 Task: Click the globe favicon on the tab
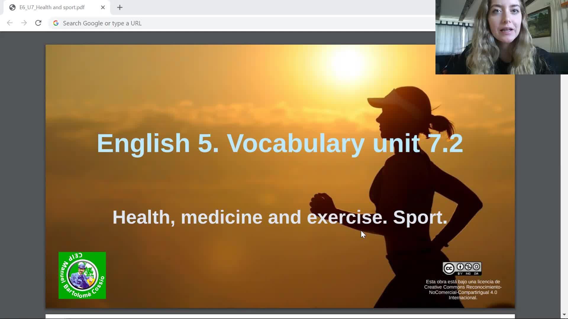pyautogui.click(x=12, y=7)
